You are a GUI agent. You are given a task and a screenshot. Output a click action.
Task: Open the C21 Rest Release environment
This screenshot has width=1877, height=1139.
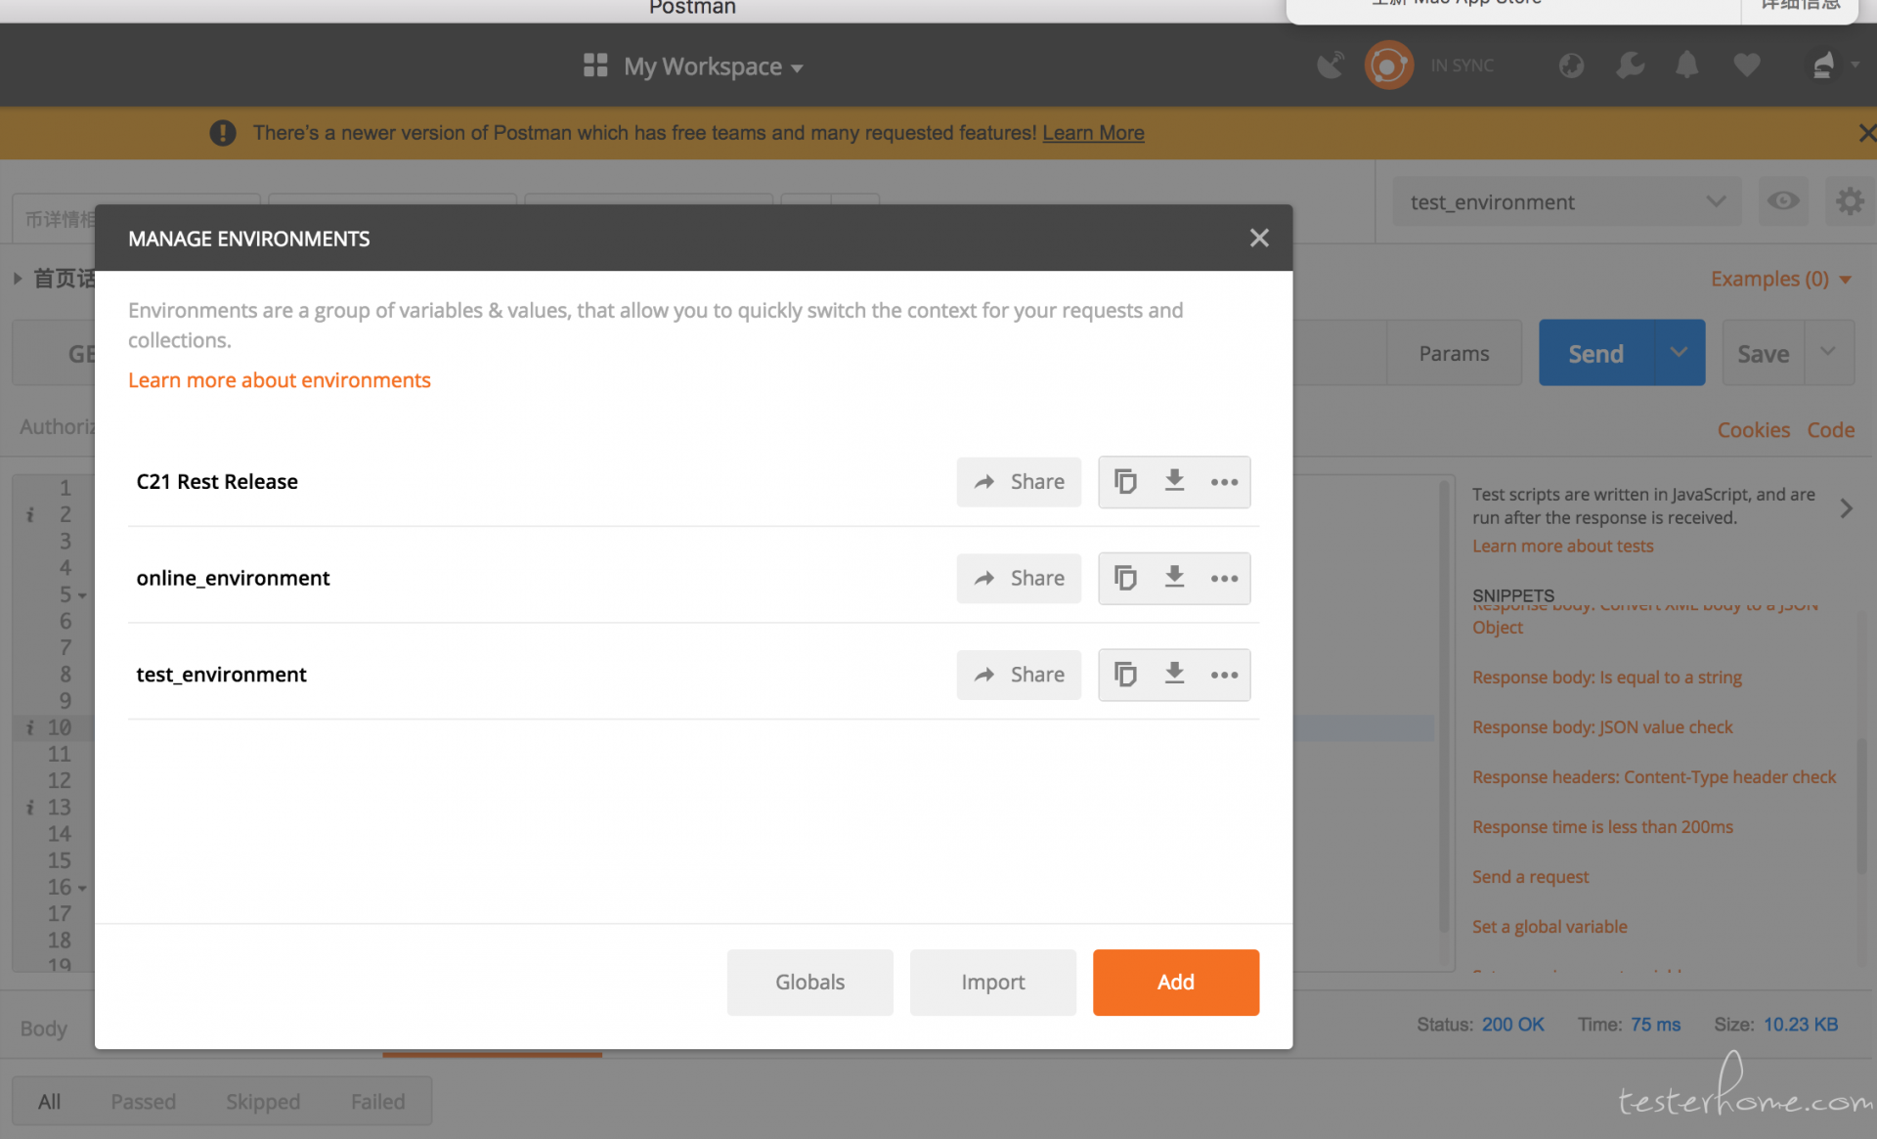pyautogui.click(x=217, y=481)
